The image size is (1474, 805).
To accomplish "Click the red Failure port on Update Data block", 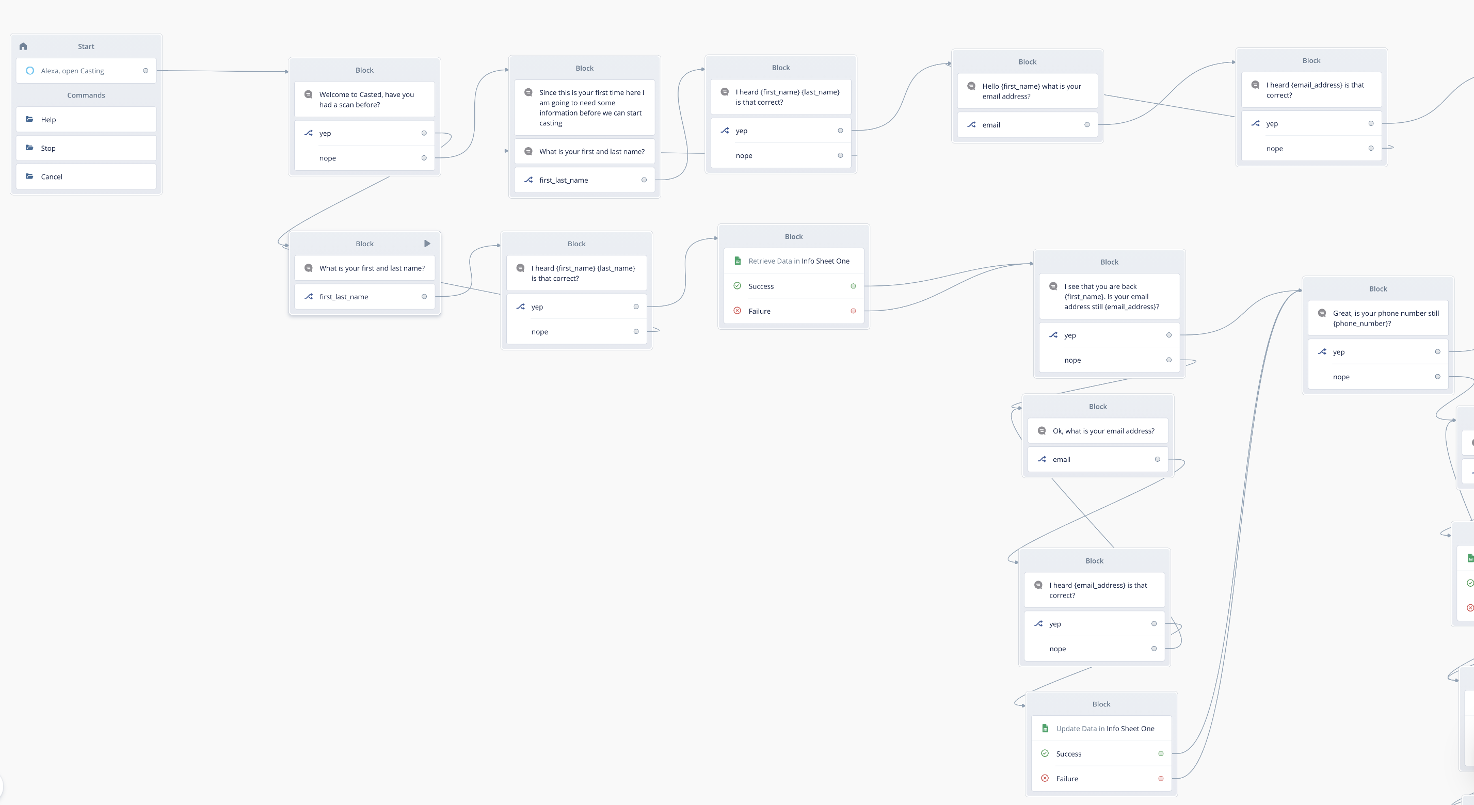I will [x=1160, y=779].
